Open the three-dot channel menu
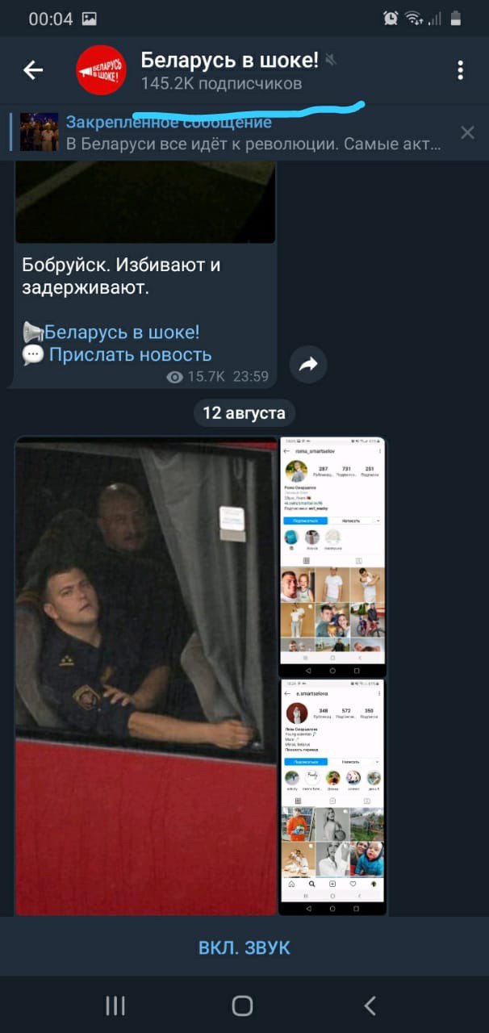 pos(460,71)
